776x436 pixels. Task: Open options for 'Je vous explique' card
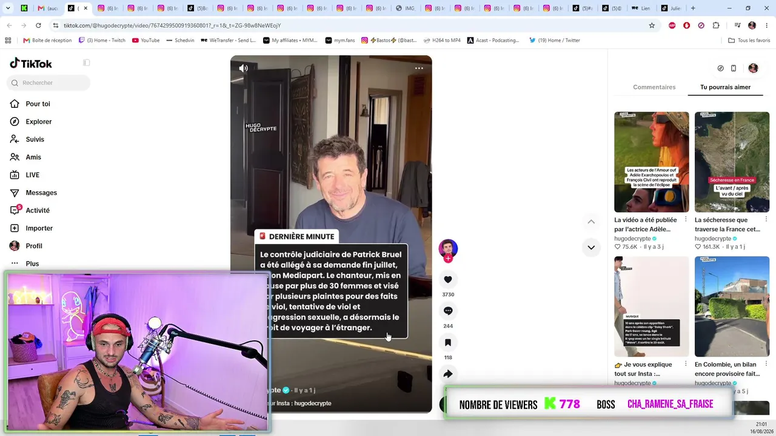(686, 364)
